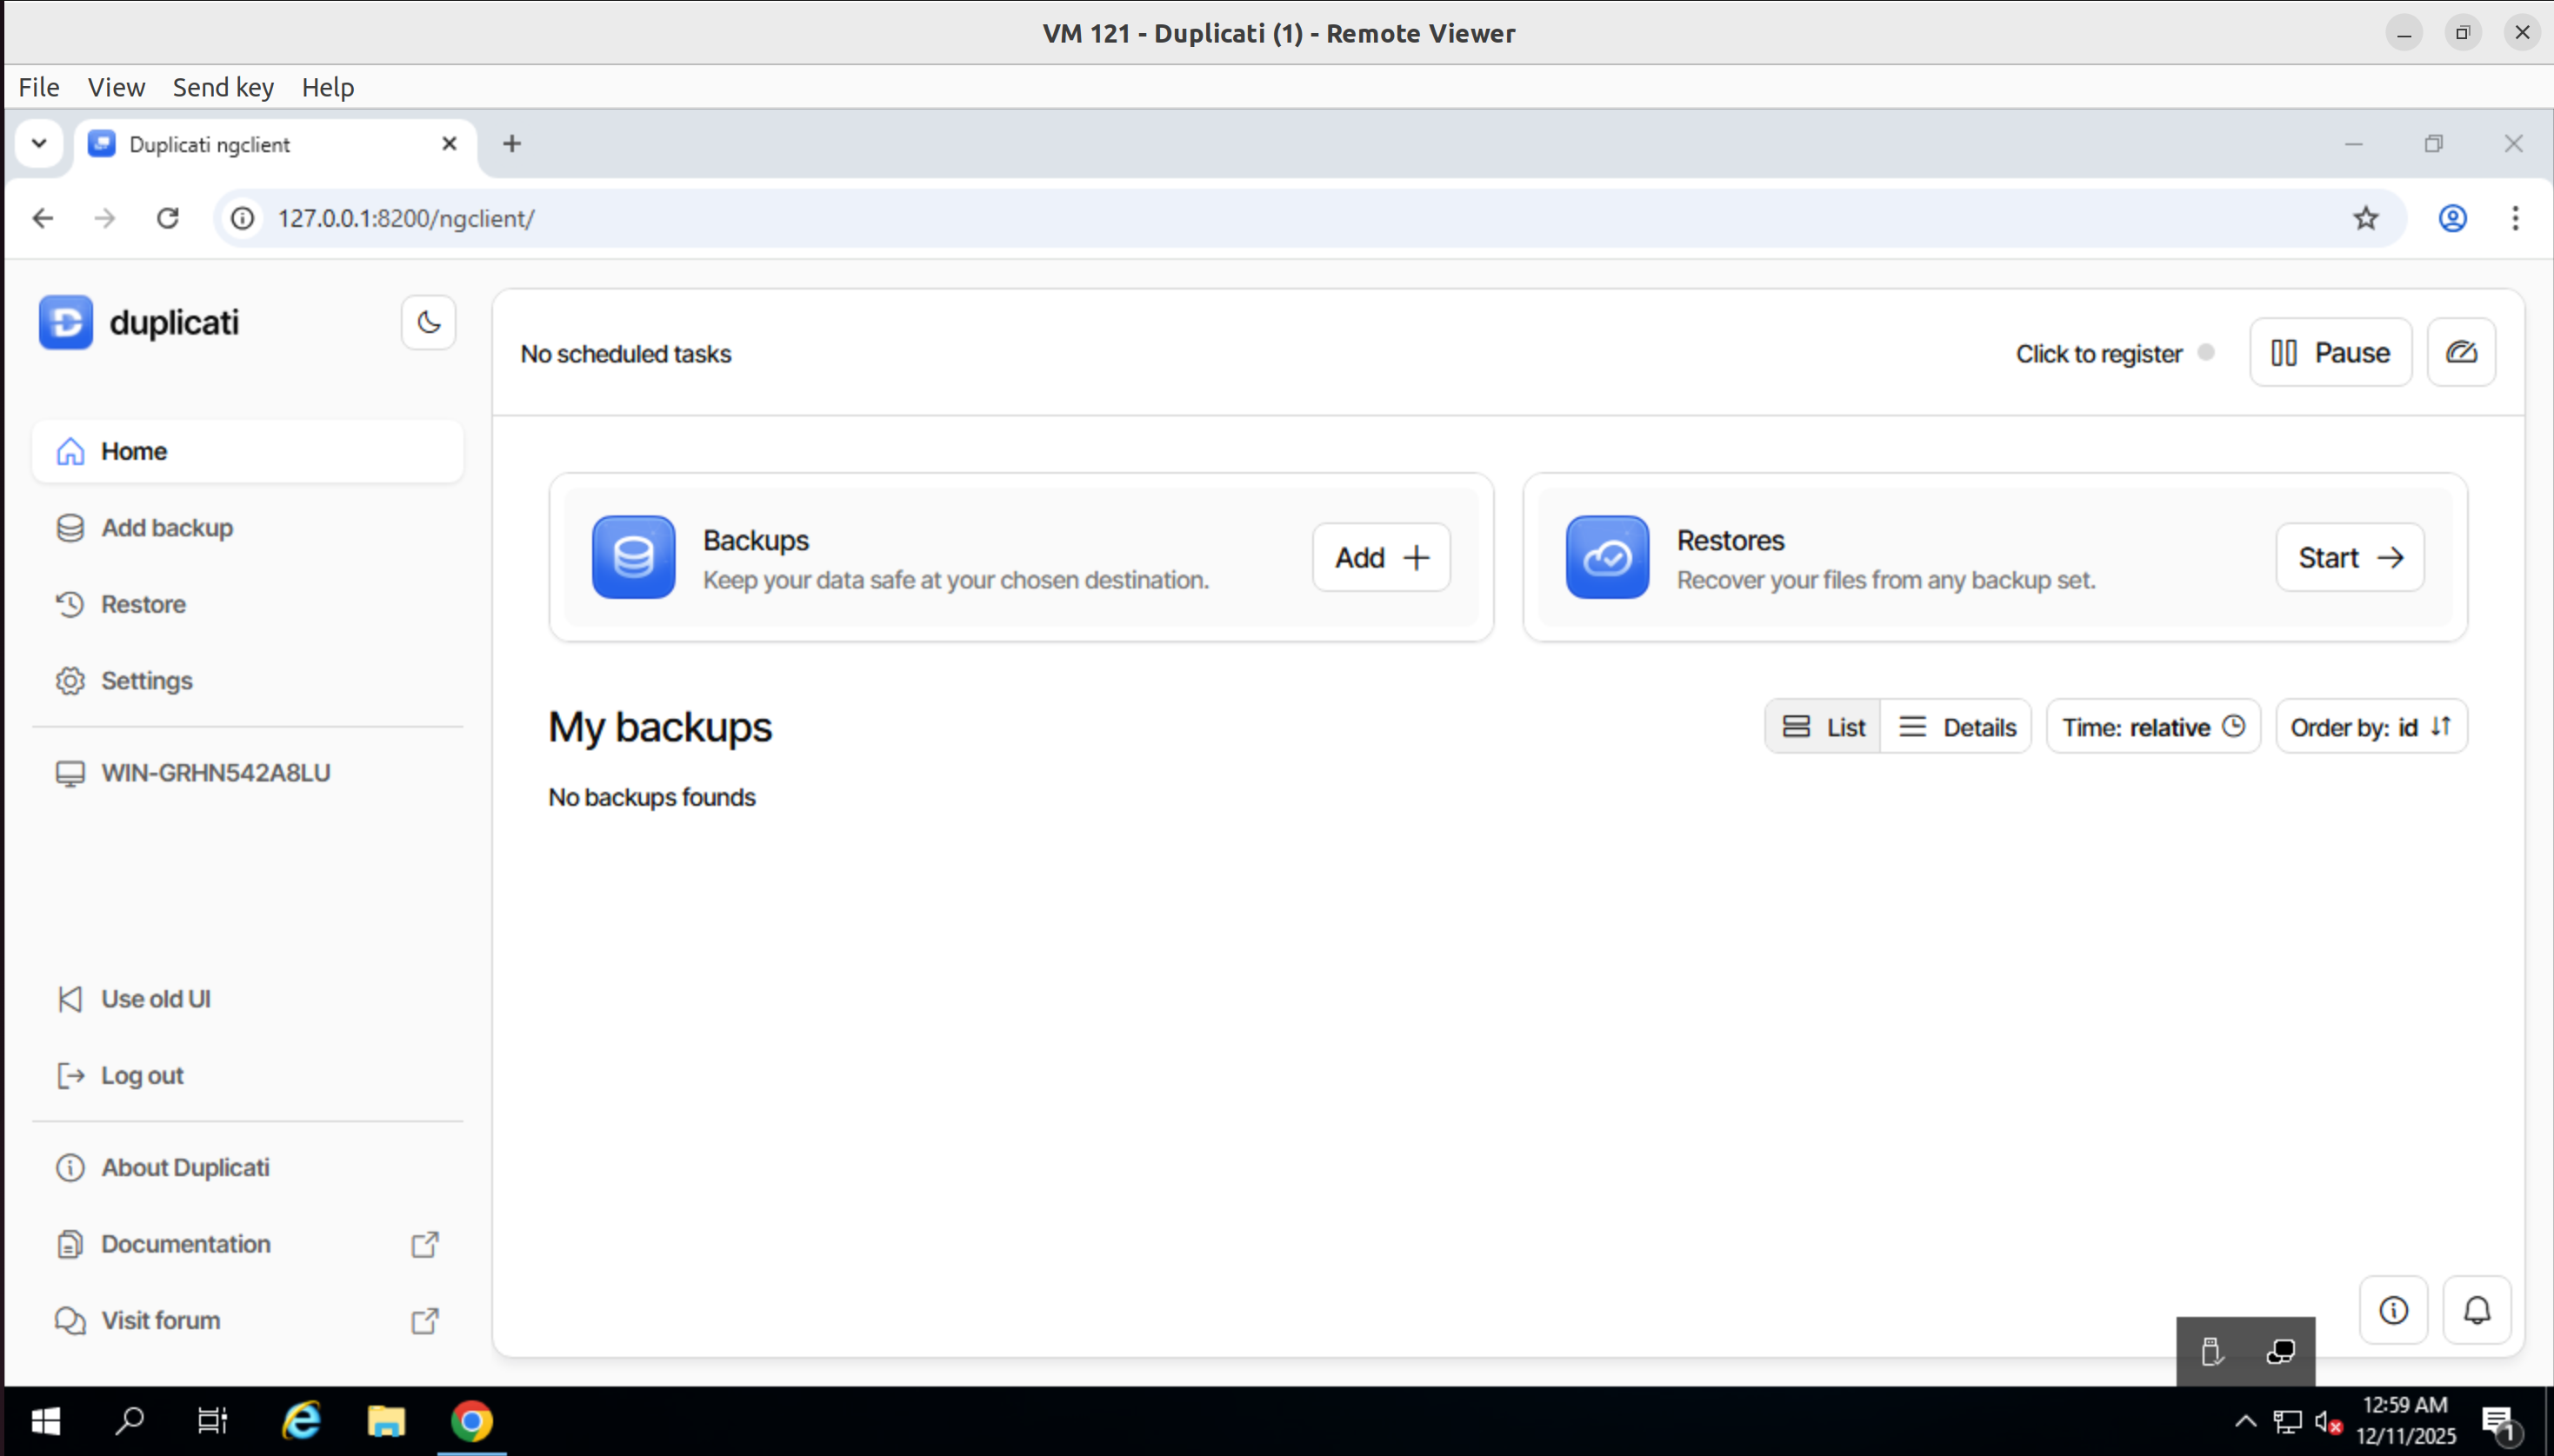Click the browser address bar URL
Image resolution: width=2554 pixels, height=1456 pixels.
pyautogui.click(x=405, y=218)
